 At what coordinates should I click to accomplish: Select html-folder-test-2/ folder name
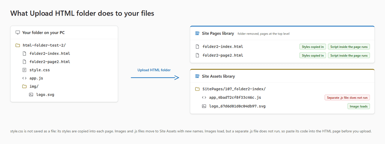pyautogui.click(x=44, y=45)
